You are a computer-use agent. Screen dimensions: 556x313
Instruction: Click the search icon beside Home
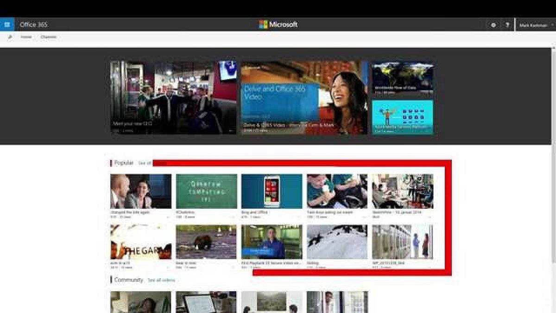(x=10, y=37)
